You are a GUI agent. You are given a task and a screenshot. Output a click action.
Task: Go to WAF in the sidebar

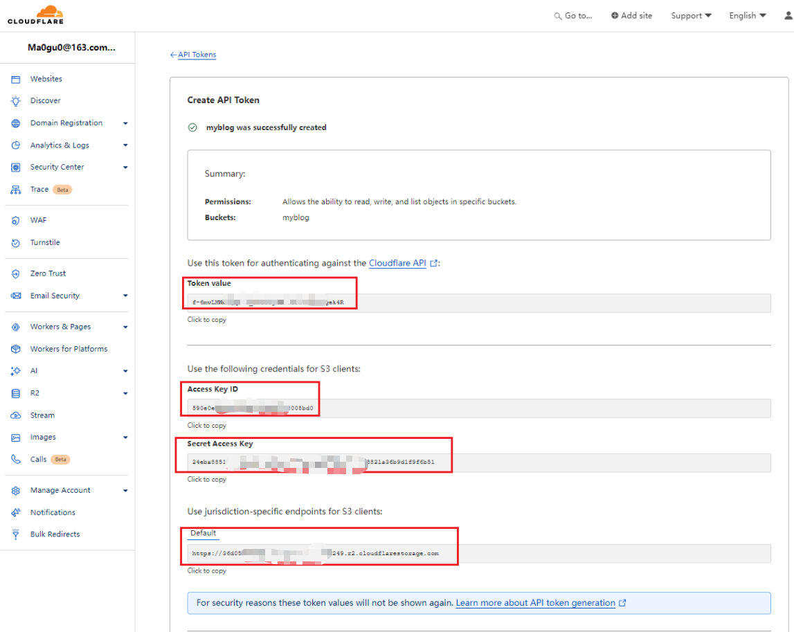38,220
